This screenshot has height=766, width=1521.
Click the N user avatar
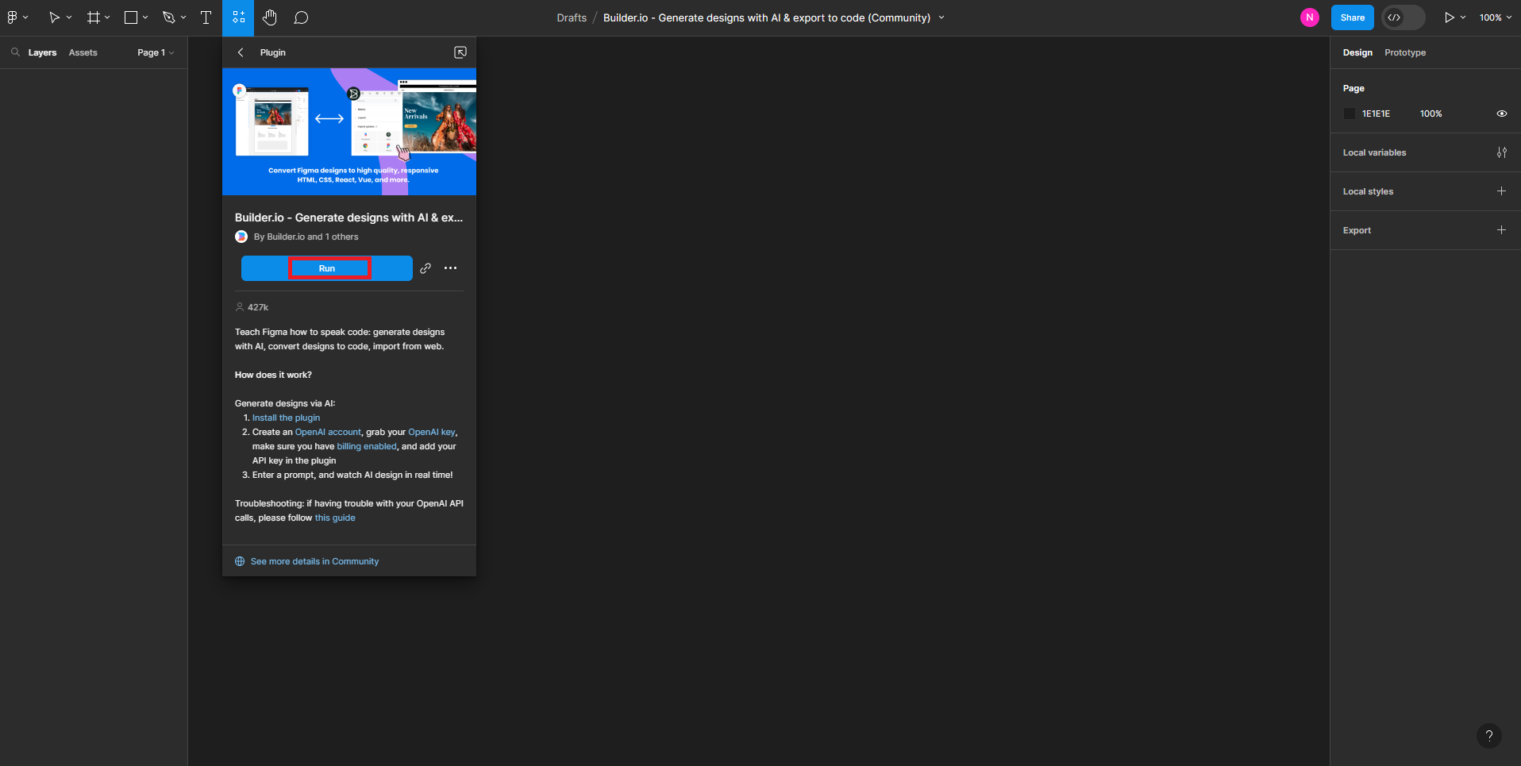tap(1310, 17)
